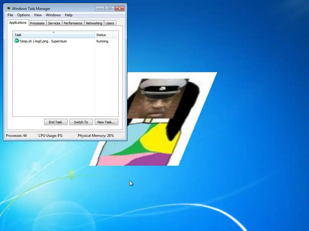Sort by the Status column header
The width and height of the screenshot is (309, 231).
pyautogui.click(x=104, y=35)
